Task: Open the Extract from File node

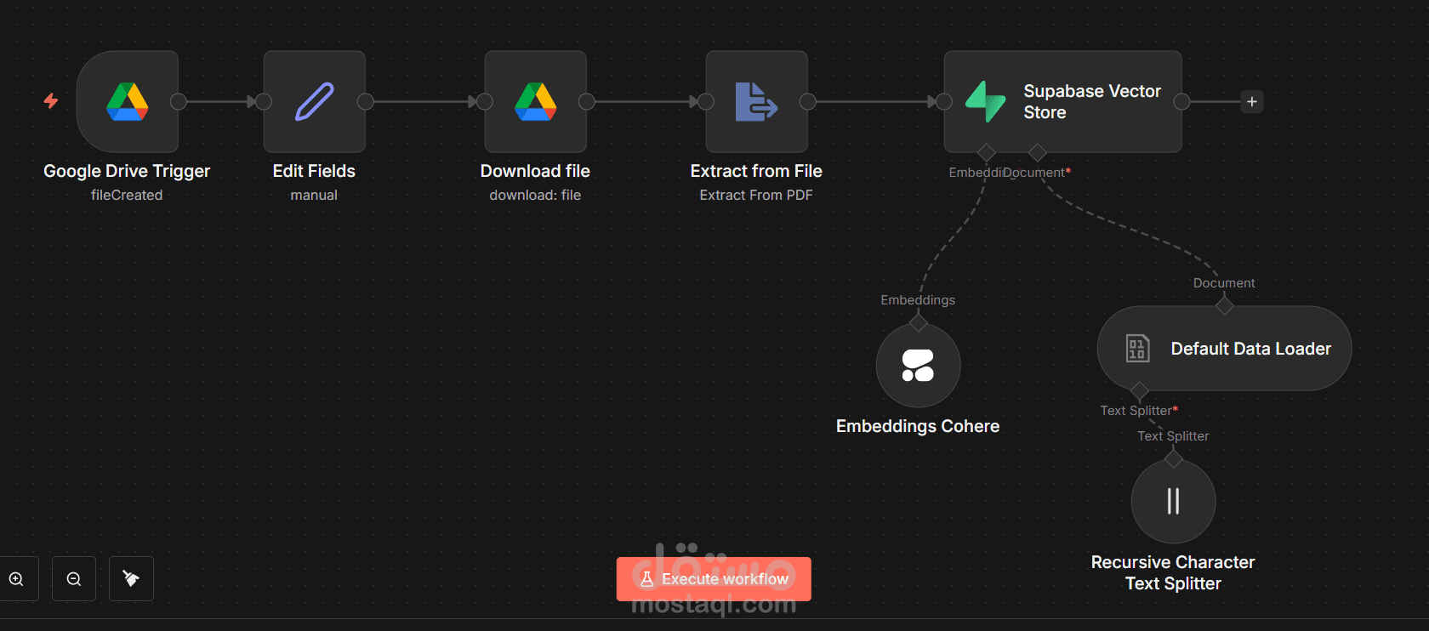Action: pos(757,101)
